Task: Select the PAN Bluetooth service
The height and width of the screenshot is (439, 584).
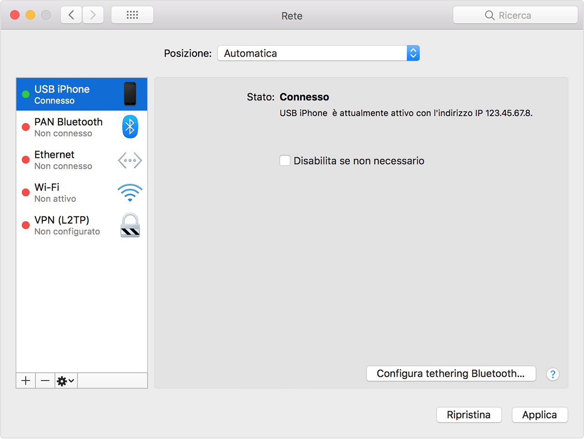Action: point(82,127)
